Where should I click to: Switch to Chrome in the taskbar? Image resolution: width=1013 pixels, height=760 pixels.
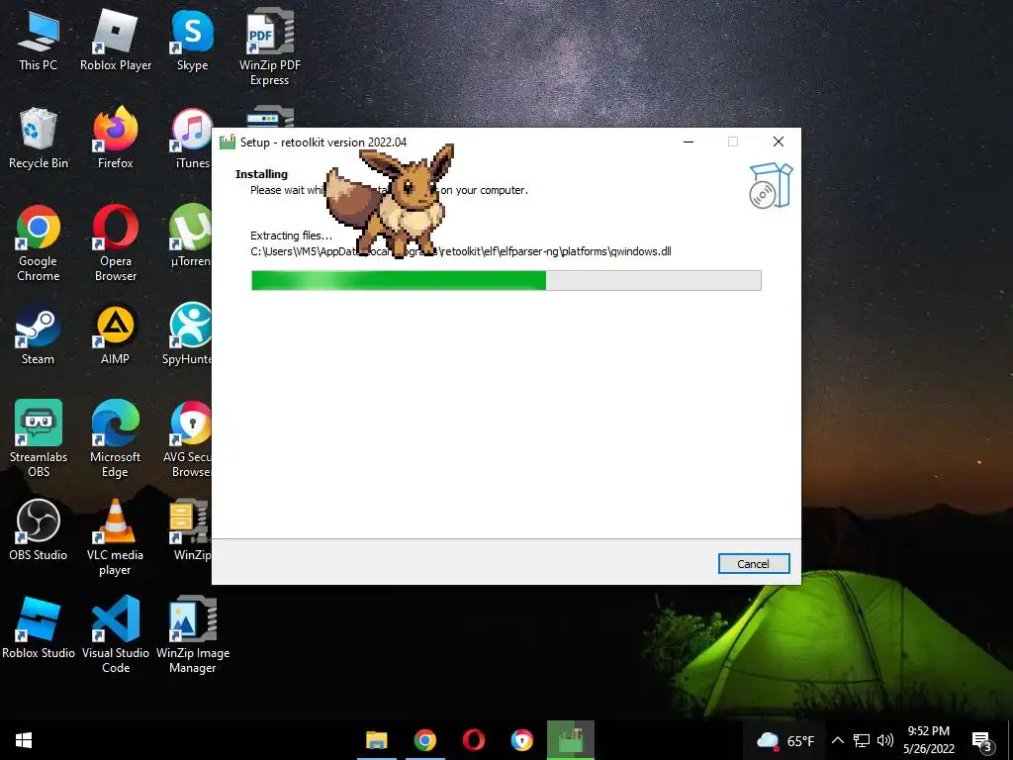click(425, 740)
